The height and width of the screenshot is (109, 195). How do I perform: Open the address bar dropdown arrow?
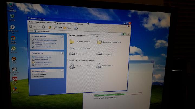pos(122,34)
